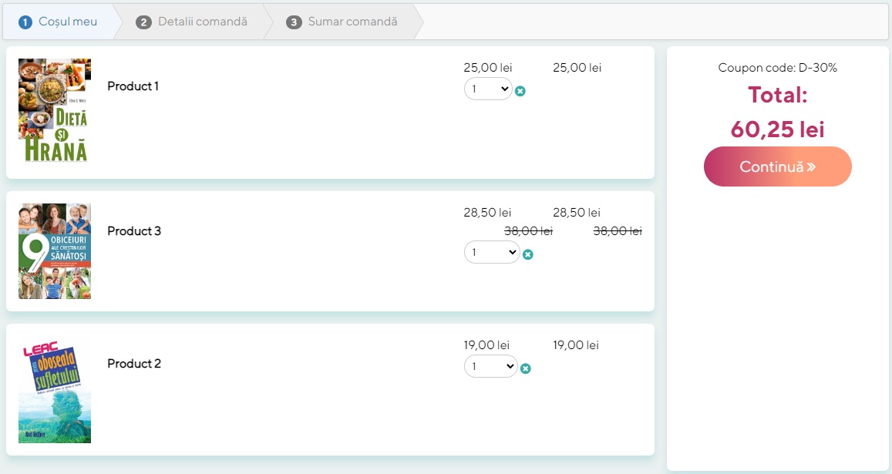This screenshot has width=892, height=474.
Task: Remove Product 3 from the cart
Action: click(528, 254)
